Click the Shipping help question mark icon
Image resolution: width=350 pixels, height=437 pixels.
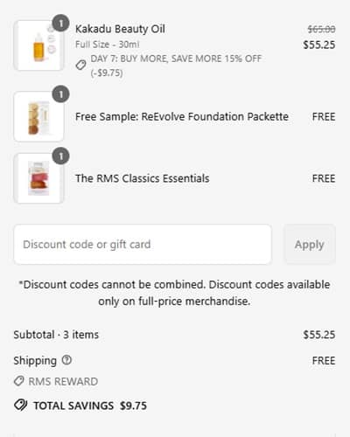click(x=66, y=360)
